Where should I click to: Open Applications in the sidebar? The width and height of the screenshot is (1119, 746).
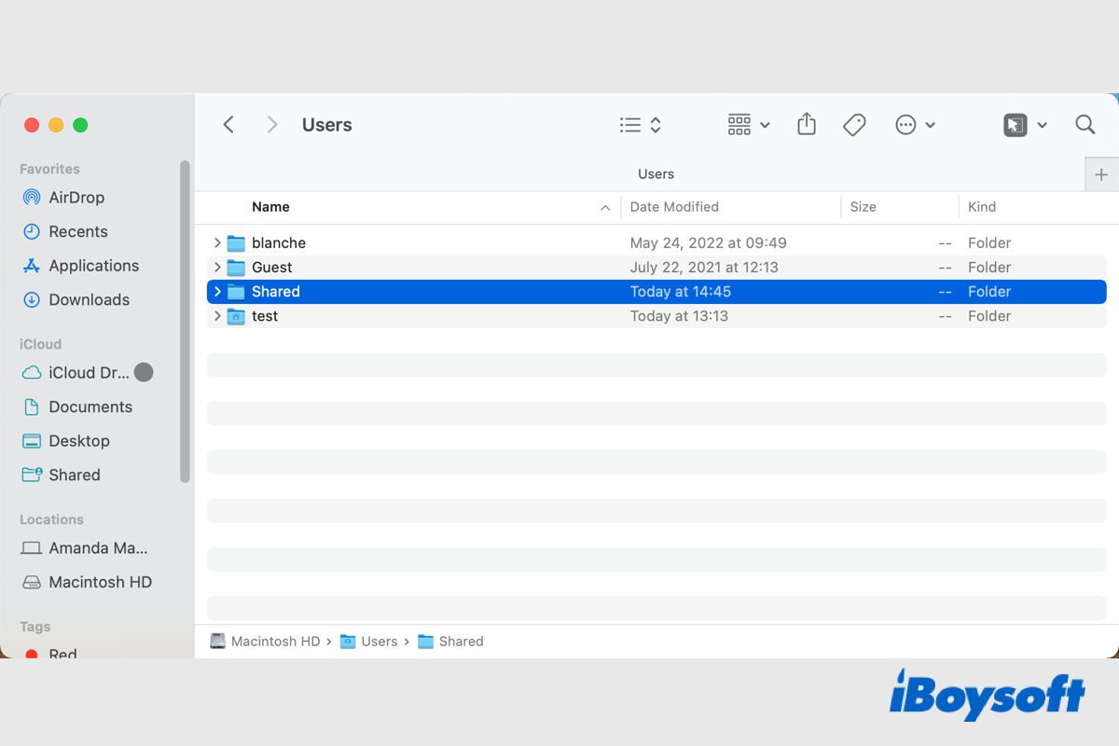(80, 266)
